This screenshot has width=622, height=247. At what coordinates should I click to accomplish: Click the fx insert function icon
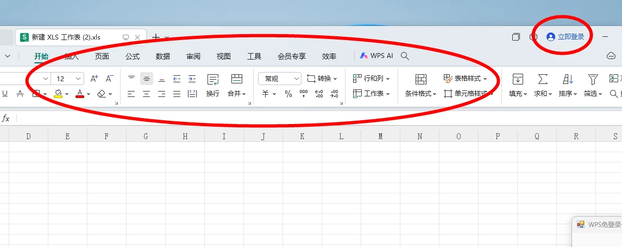point(5,118)
